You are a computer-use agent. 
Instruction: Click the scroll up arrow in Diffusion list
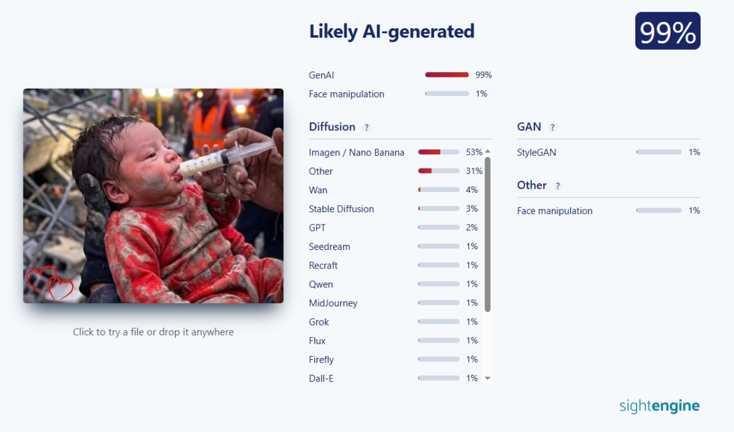(487, 152)
